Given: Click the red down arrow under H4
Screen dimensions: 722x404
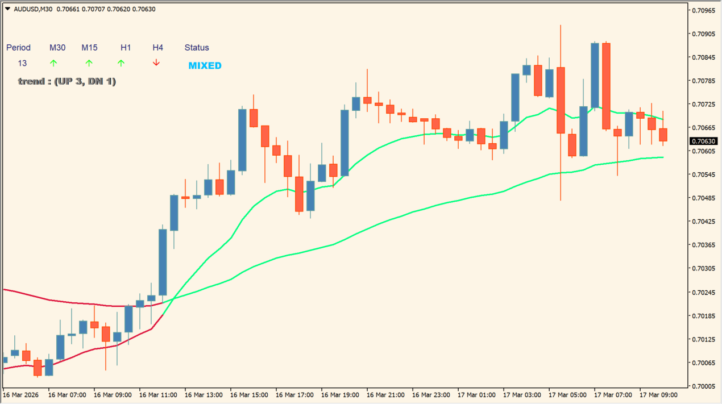Looking at the screenshot, I should click(x=156, y=63).
